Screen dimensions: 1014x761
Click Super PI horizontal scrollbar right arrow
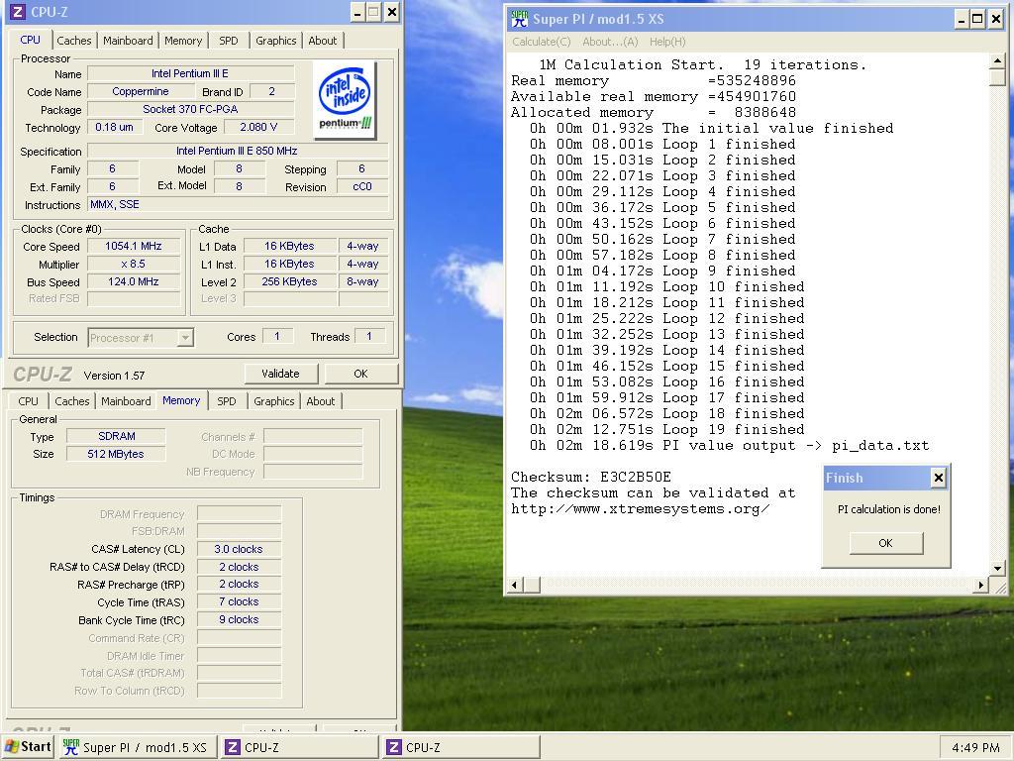coord(981,585)
